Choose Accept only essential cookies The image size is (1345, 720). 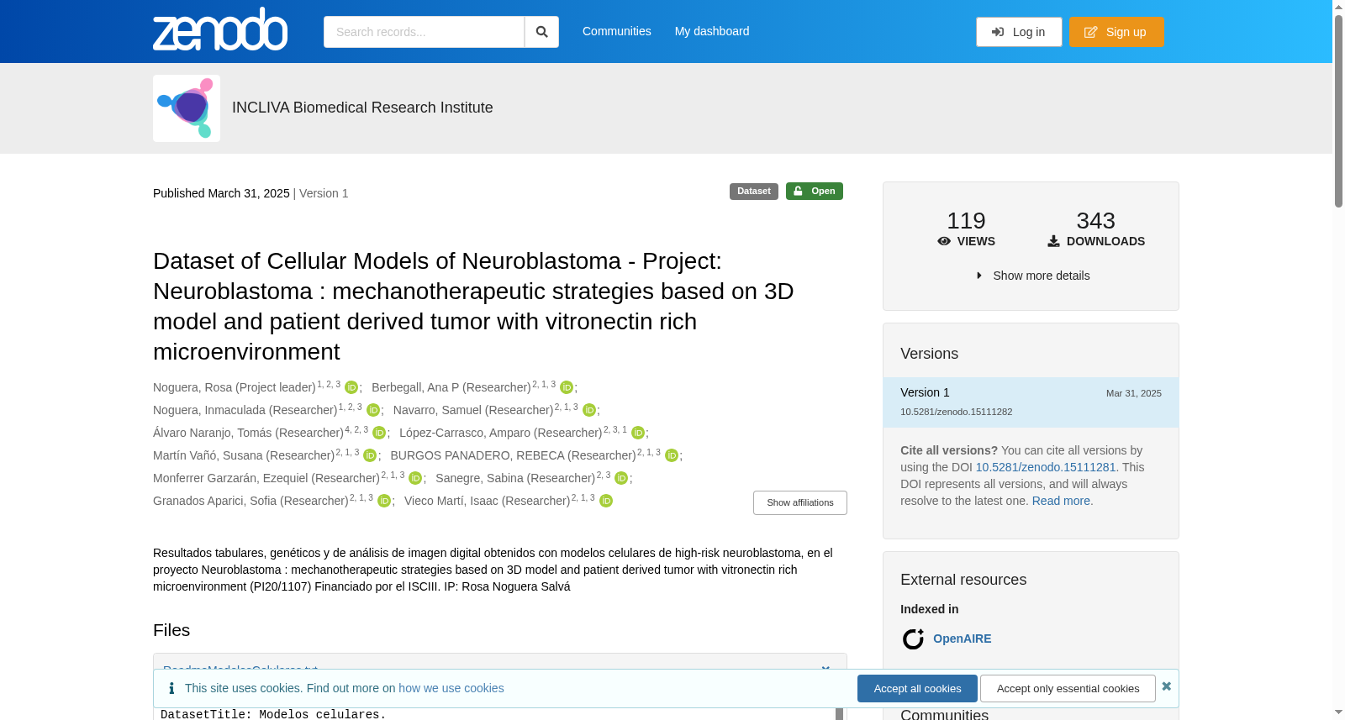click(x=1068, y=688)
